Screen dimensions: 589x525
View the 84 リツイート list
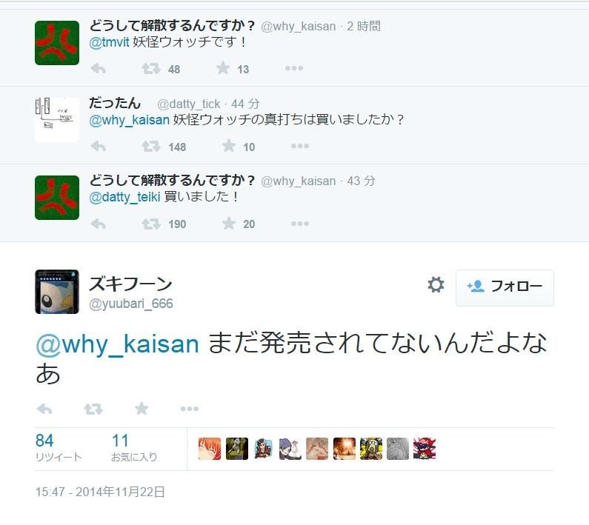(x=59, y=447)
